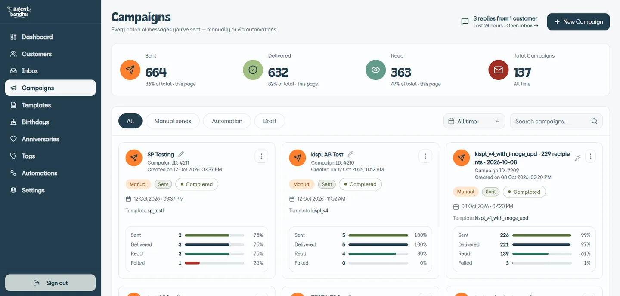Click the Settings gear icon
Image resolution: width=620 pixels, height=296 pixels.
[13, 190]
